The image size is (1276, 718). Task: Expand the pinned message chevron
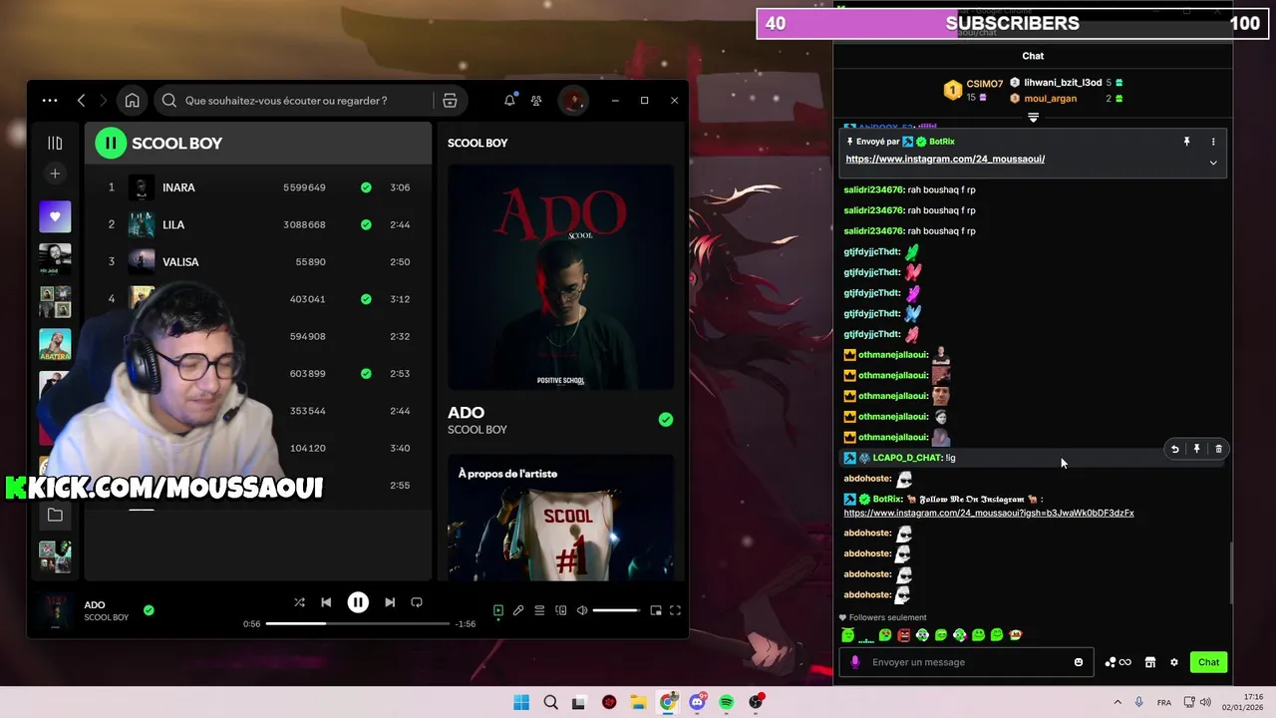click(1213, 163)
